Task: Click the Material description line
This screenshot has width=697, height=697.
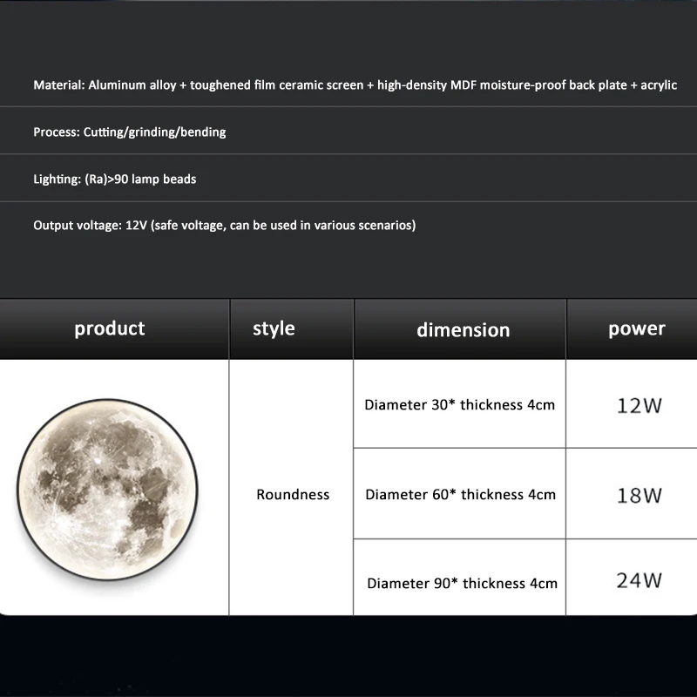Action: point(355,85)
